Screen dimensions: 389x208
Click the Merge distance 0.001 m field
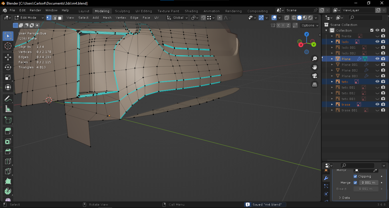pos(369,183)
